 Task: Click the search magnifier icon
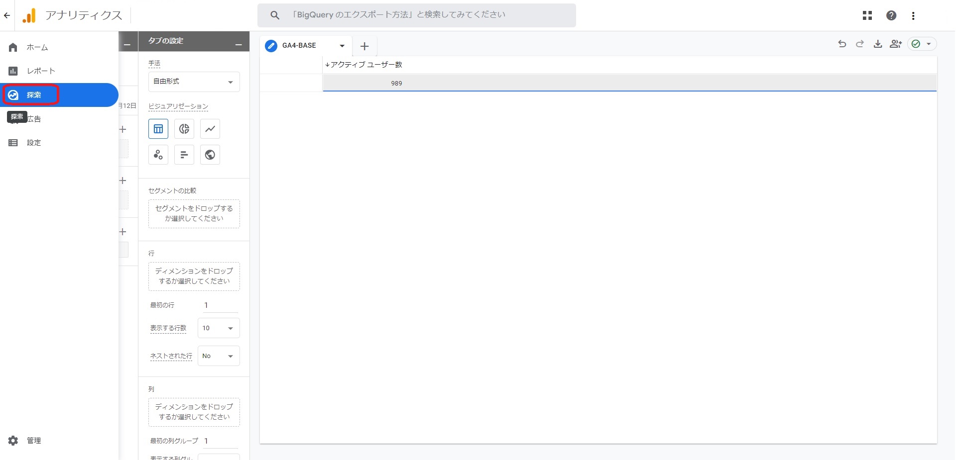click(x=275, y=15)
